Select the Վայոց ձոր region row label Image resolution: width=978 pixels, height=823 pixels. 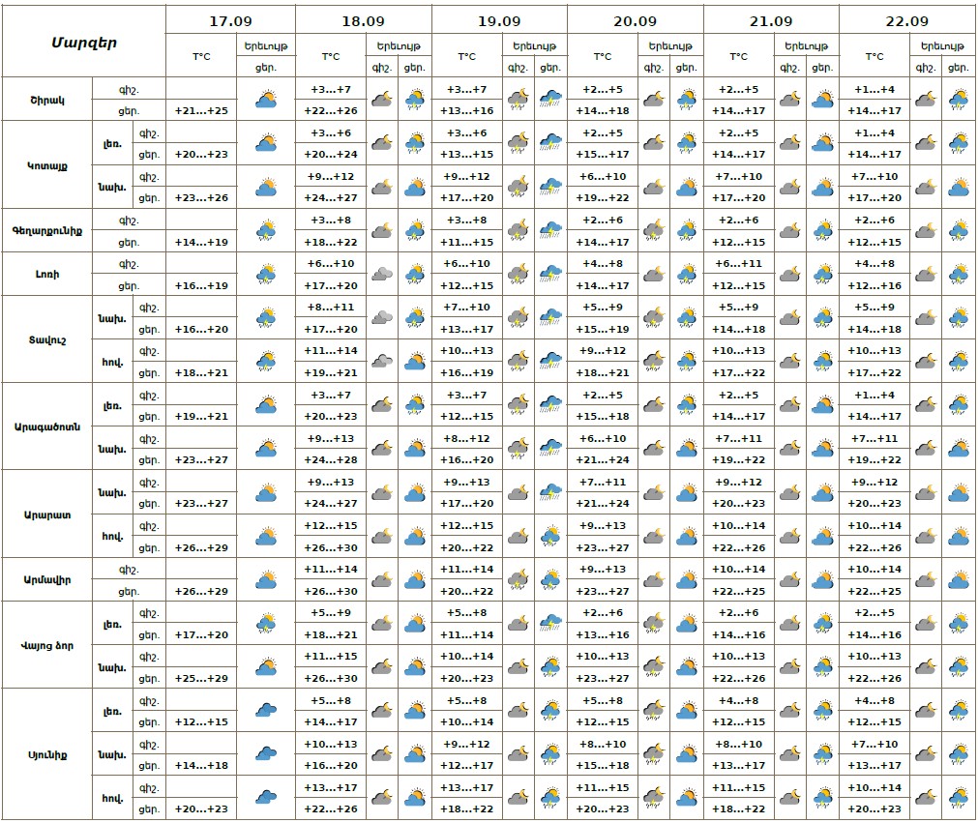point(47,645)
